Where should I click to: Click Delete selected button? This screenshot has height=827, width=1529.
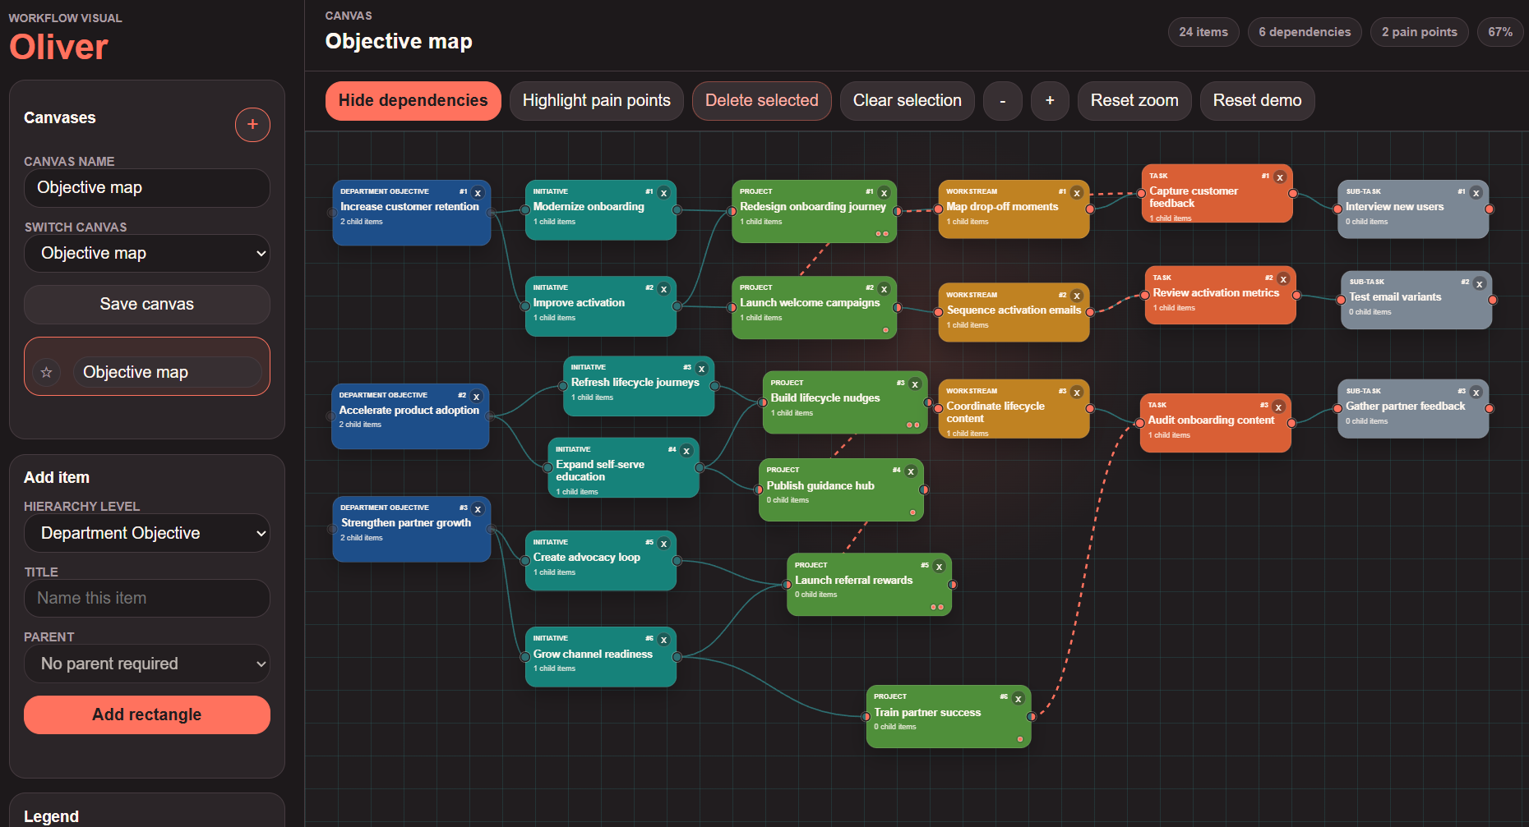pos(762,101)
